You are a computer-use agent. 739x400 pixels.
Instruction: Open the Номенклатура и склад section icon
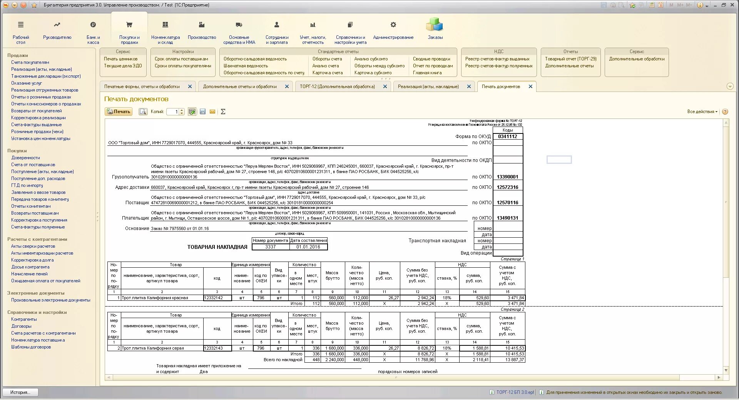pyautogui.click(x=166, y=25)
